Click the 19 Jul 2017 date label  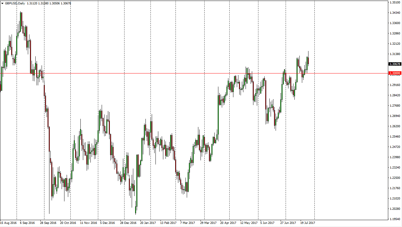[x=308, y=223]
